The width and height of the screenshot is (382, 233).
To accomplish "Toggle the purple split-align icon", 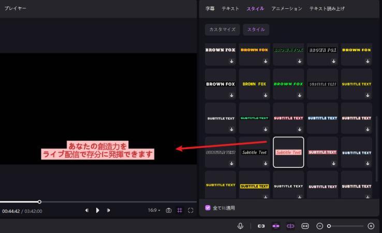I will pos(290,226).
